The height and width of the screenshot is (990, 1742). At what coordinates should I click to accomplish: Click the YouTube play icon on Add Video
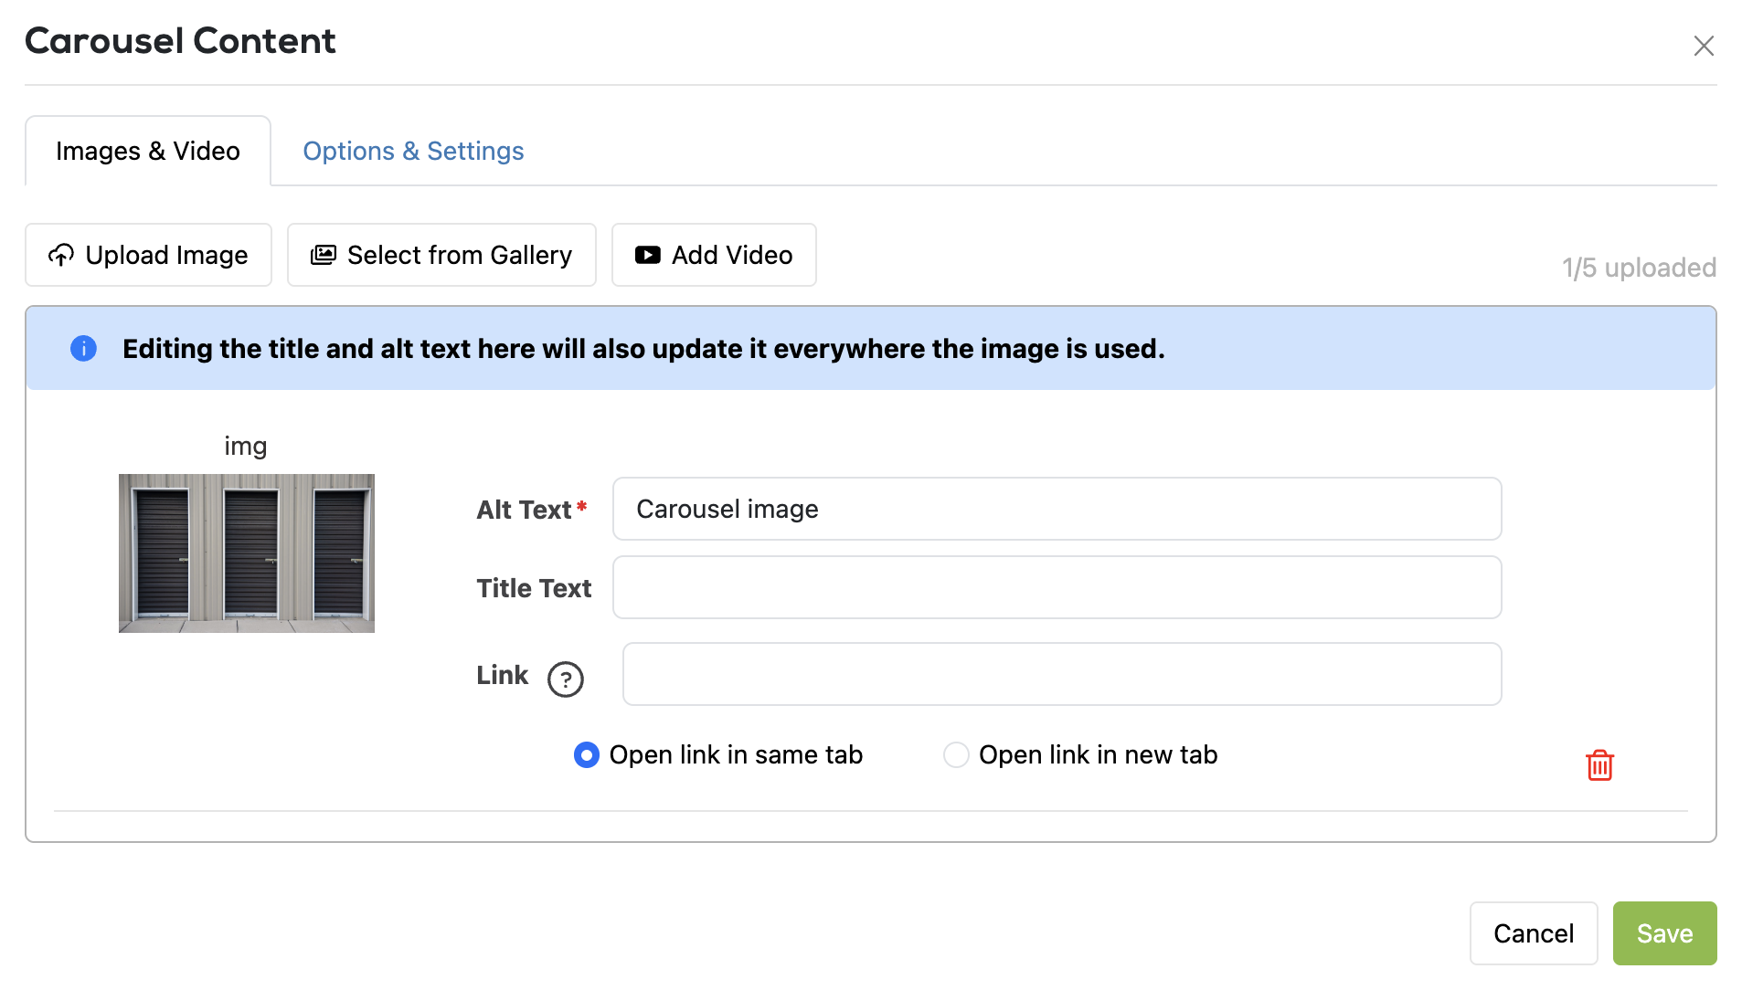646,255
